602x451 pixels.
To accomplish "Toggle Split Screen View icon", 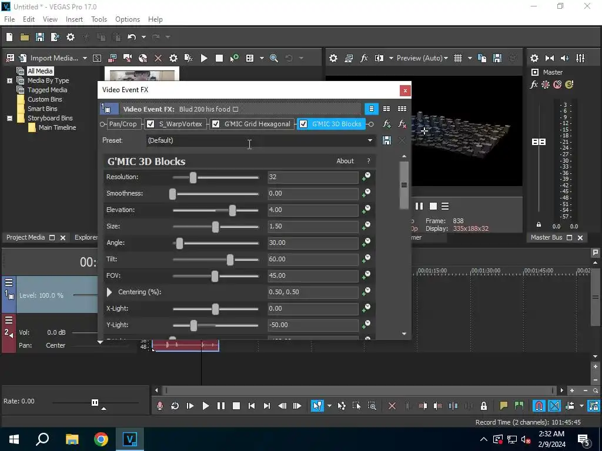I will (379, 58).
